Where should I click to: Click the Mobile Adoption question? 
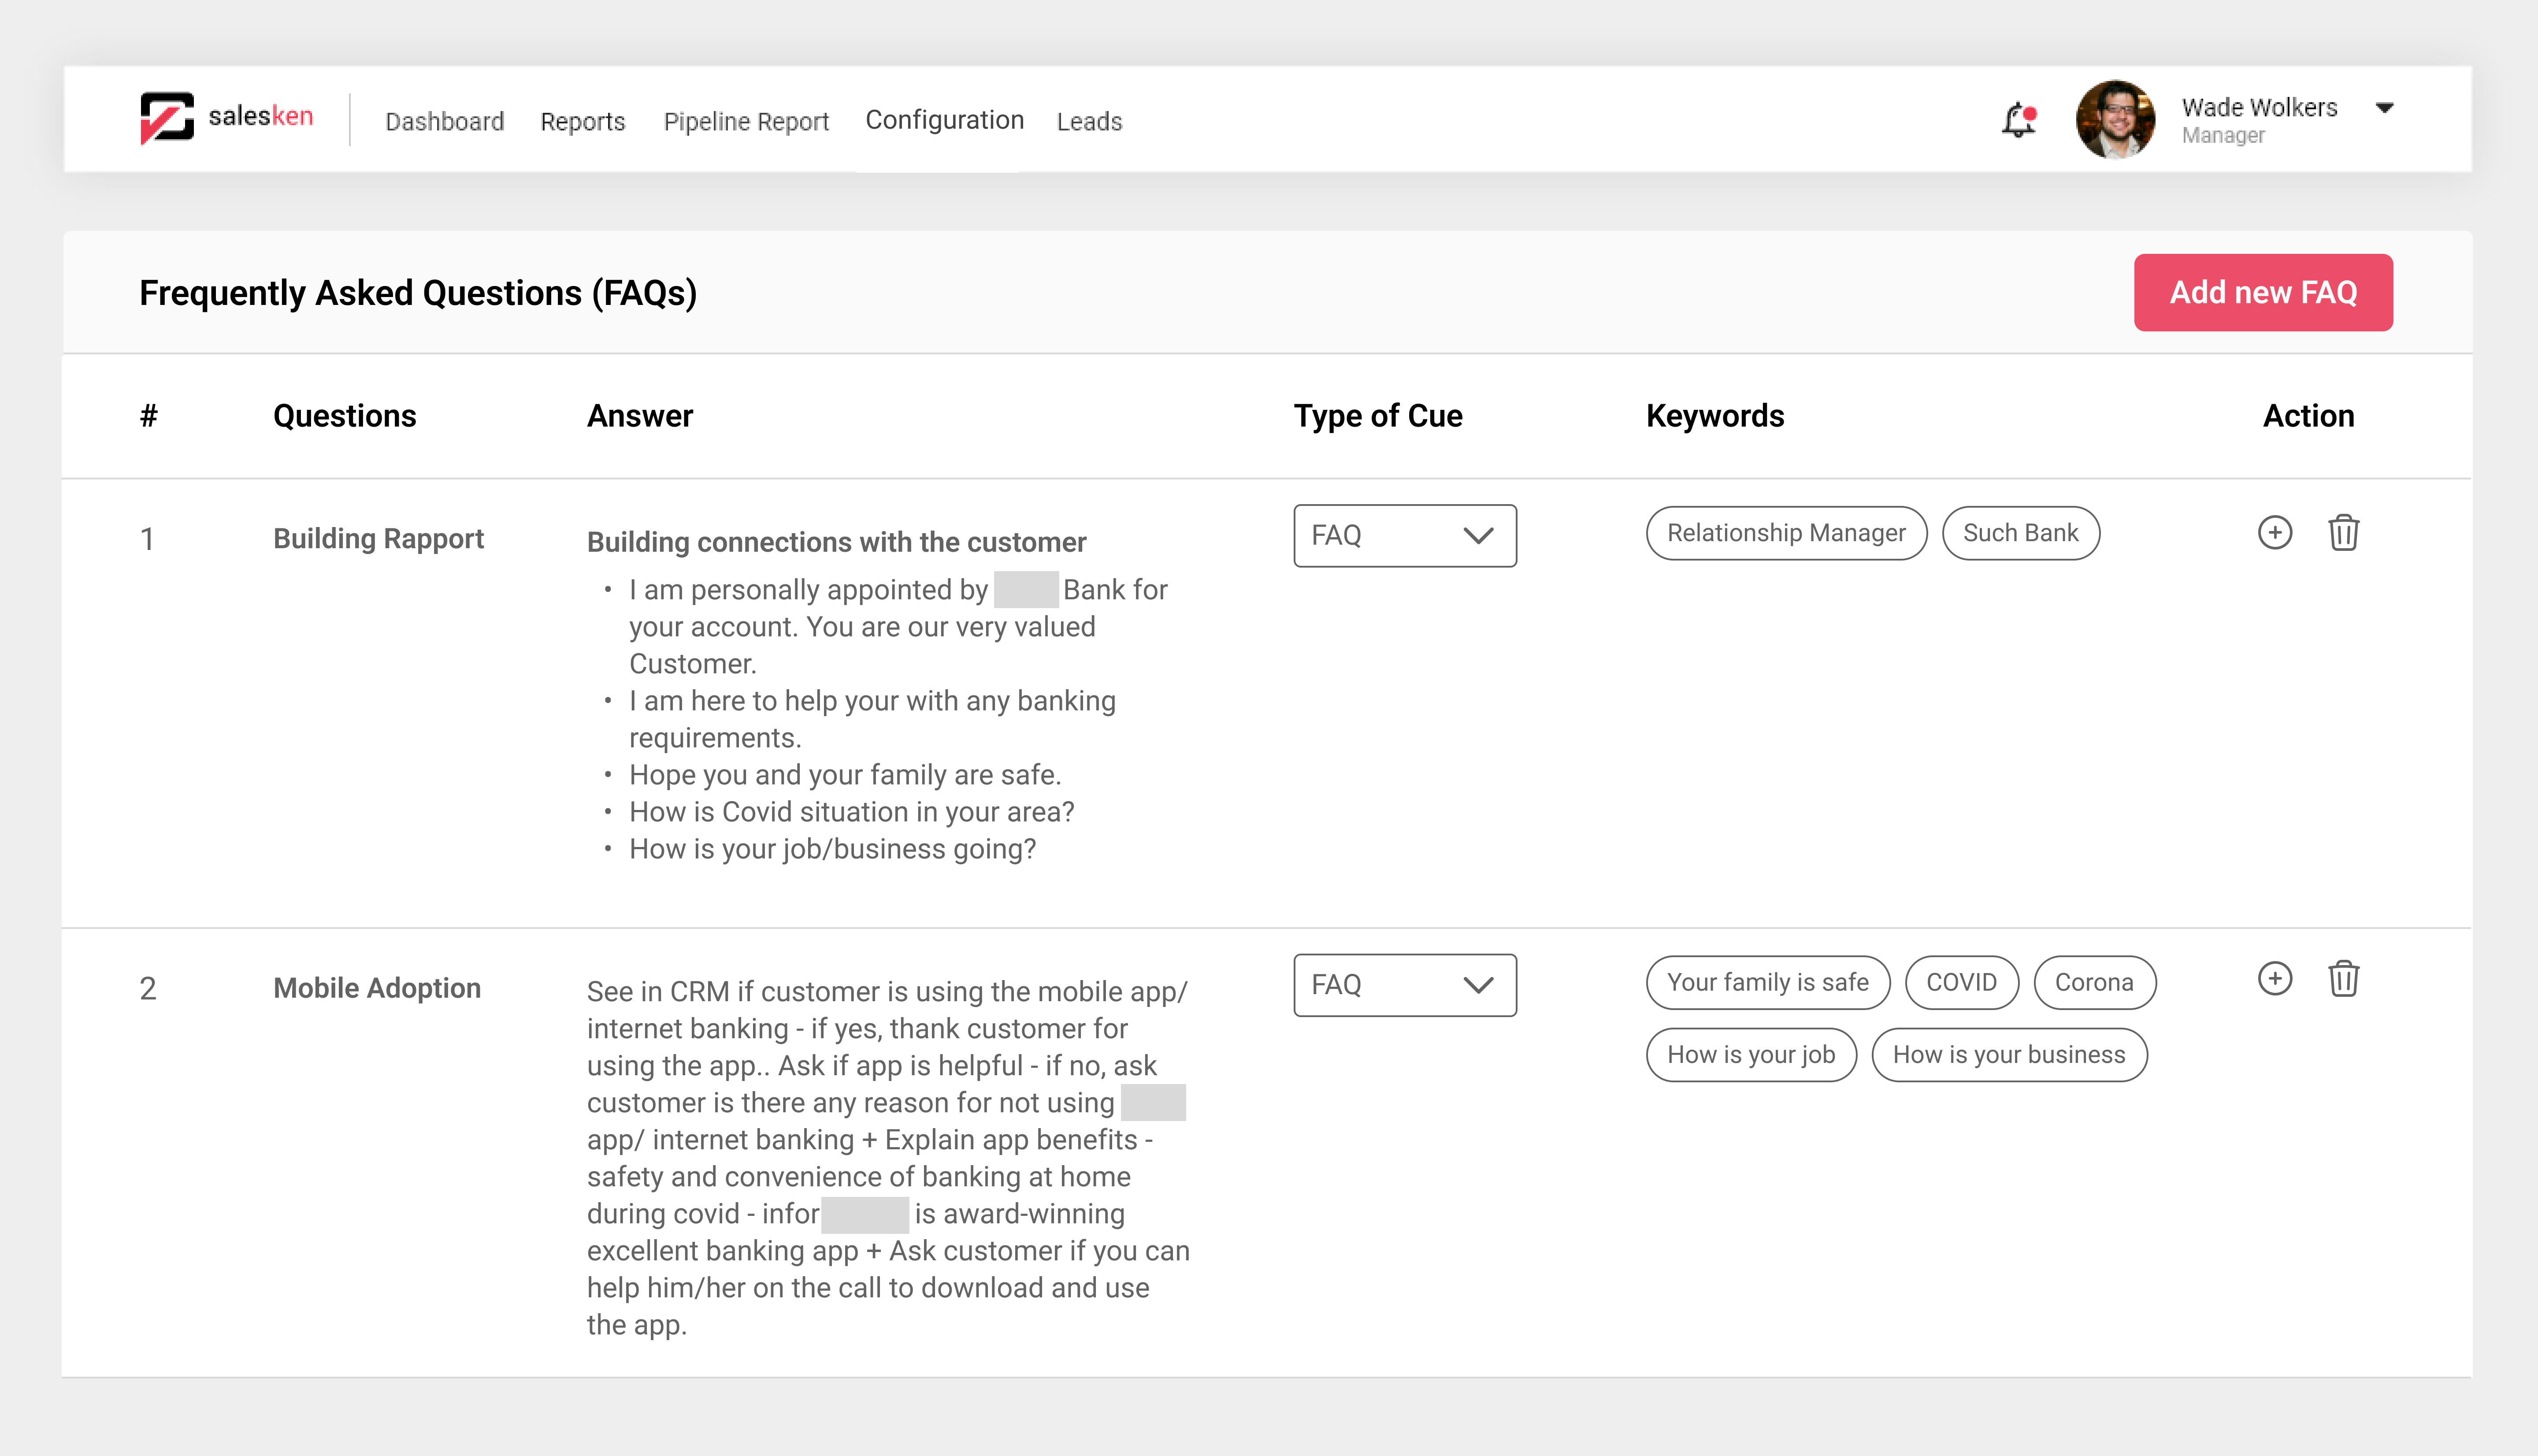tap(377, 988)
